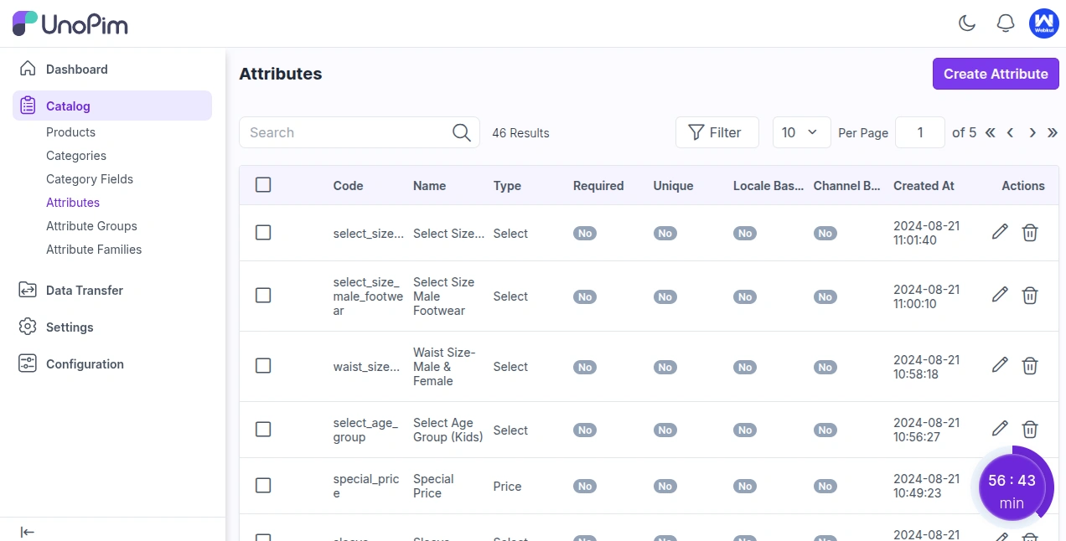Viewport: 1066px width, 541px height.
Task: Select all attributes with header checkbox
Action: coord(263,185)
